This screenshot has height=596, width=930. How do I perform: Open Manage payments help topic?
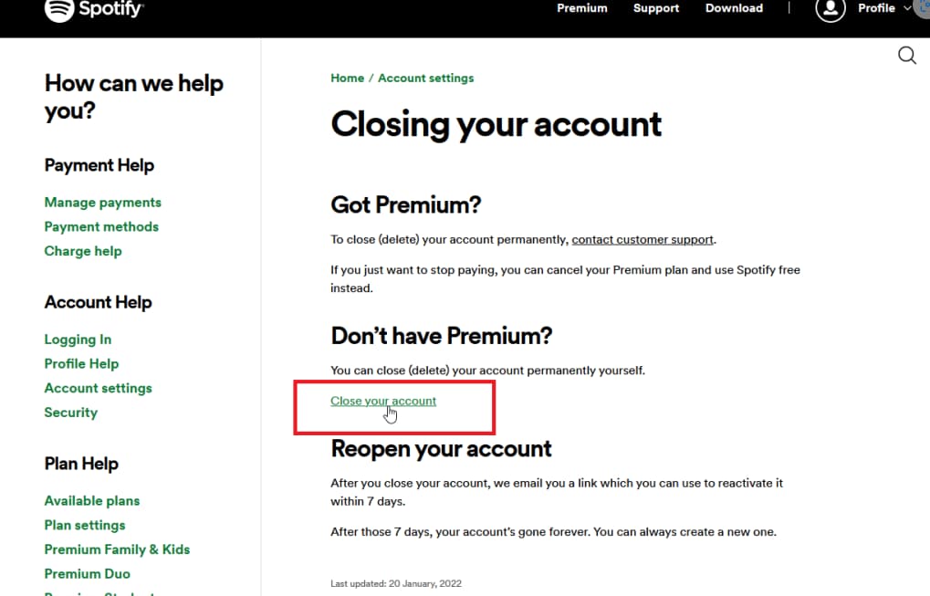103,203
